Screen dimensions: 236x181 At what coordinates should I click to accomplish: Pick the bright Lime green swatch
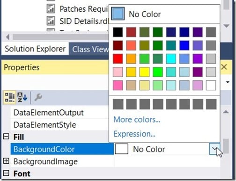click(x=158, y=72)
